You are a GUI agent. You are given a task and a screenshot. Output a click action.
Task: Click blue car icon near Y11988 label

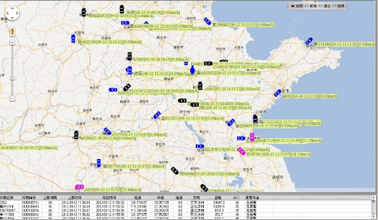pyautogui.click(x=309, y=41)
